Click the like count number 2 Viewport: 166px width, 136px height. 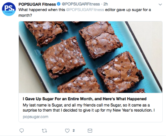[73, 130]
